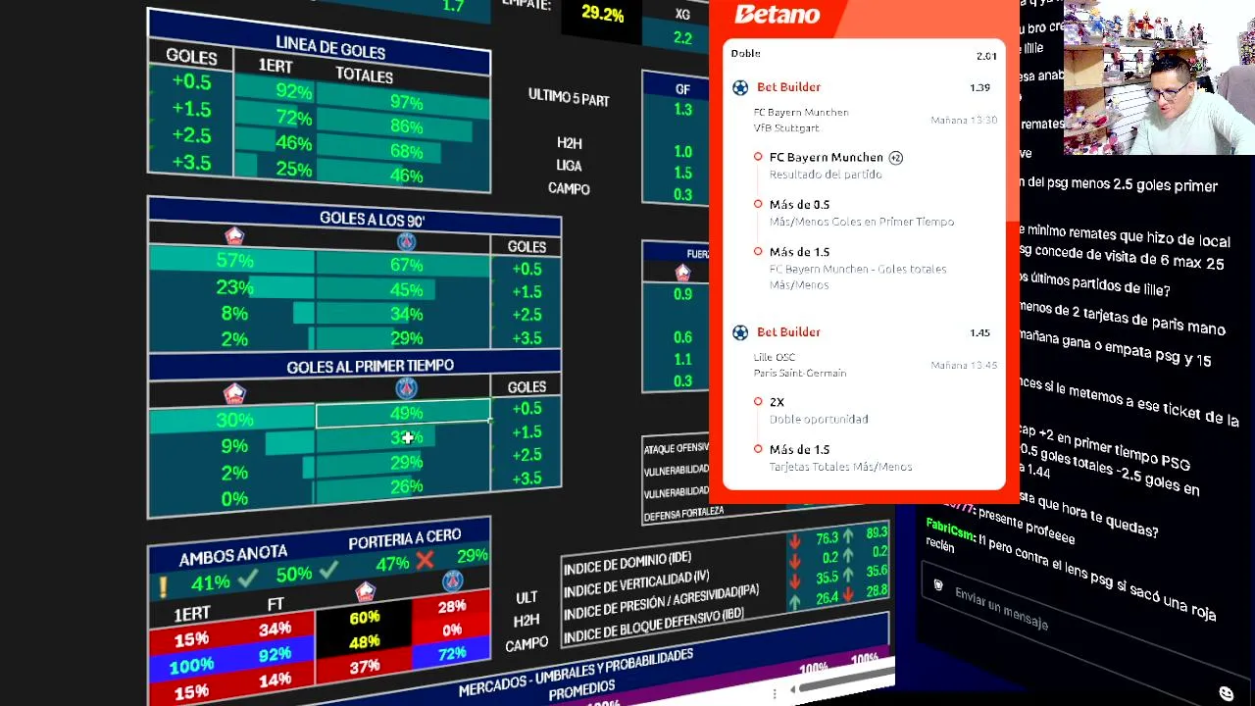The height and width of the screenshot is (706, 1255).
Task: Click the 1.45 odds value
Action: click(x=979, y=332)
